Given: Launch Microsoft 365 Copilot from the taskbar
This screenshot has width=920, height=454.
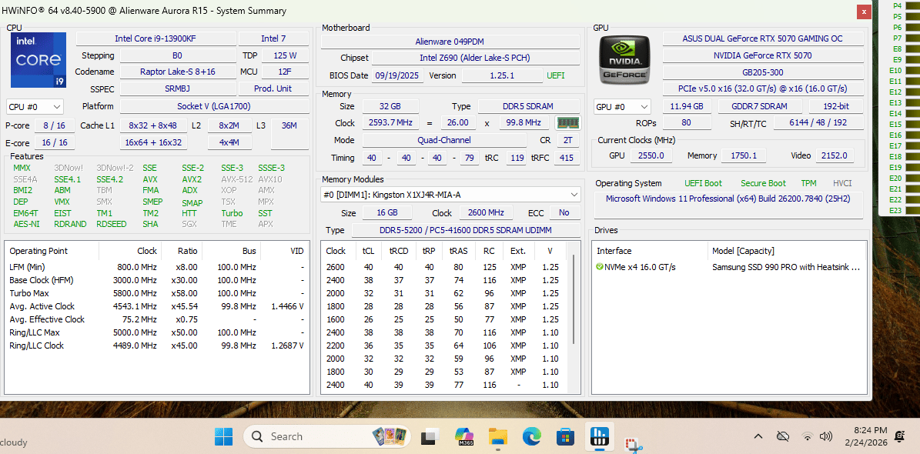Looking at the screenshot, I should (x=465, y=436).
